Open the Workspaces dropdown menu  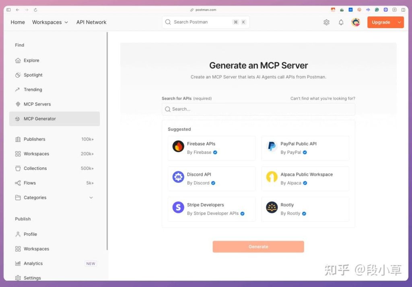pos(50,22)
